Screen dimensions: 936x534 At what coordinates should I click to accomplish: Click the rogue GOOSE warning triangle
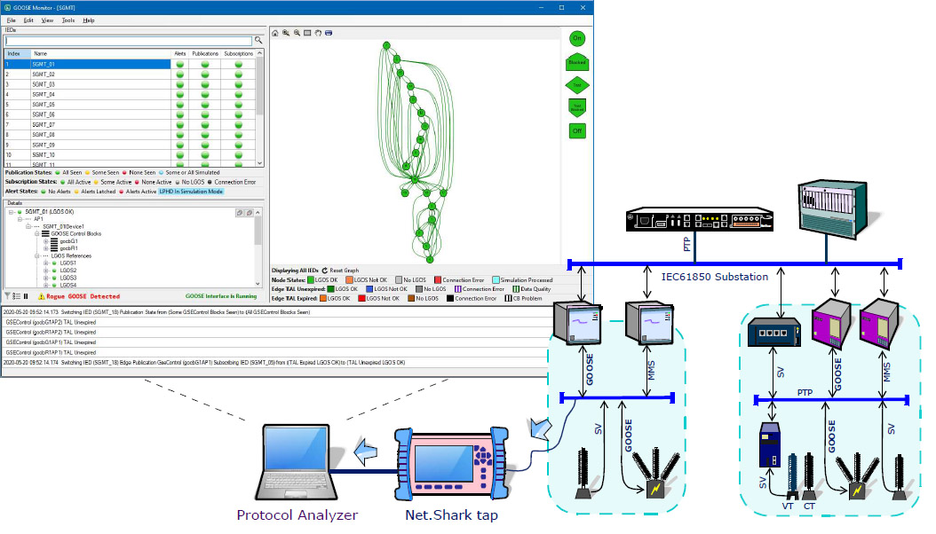(x=41, y=296)
